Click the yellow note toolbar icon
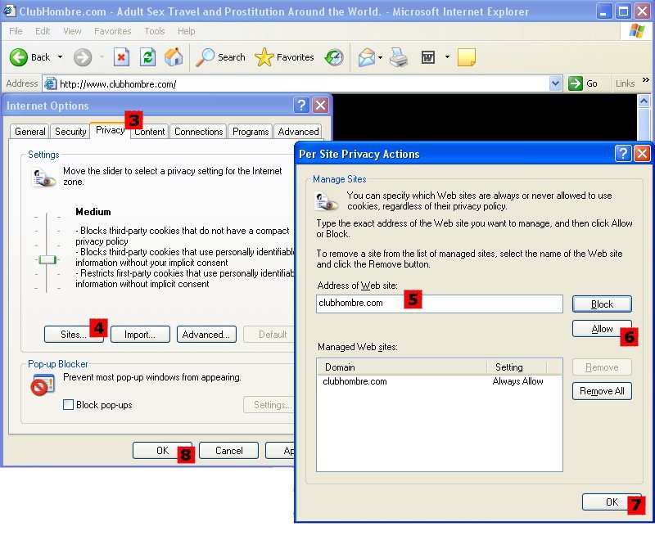This screenshot has width=655, height=540. tap(466, 57)
